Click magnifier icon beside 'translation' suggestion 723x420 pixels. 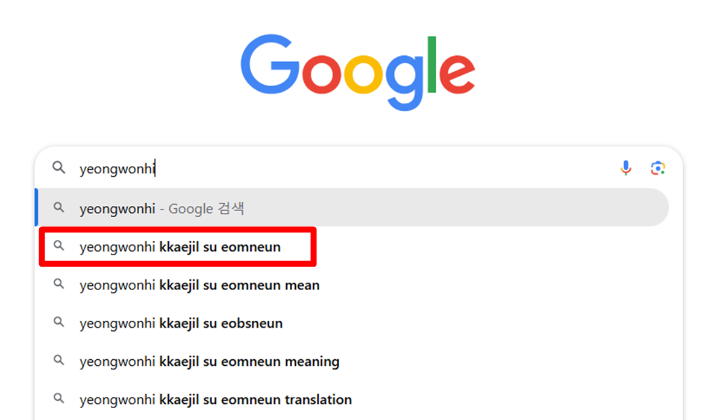click(58, 398)
